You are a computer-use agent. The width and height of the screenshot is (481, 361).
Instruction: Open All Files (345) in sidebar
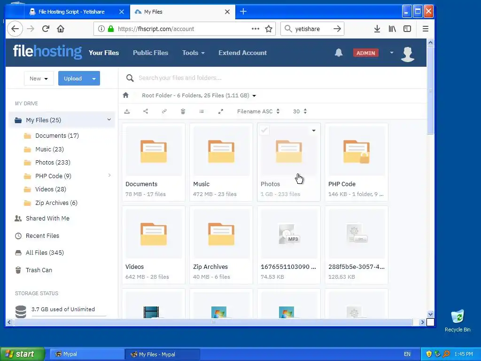45,252
